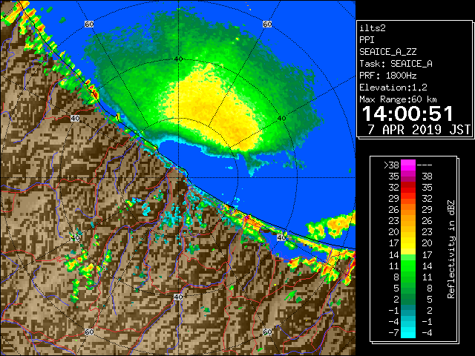Click the PRF: 1800Hz value

[x=388, y=76]
